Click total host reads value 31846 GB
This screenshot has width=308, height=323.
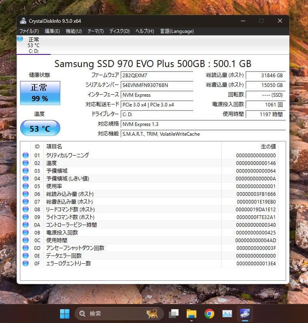point(266,76)
